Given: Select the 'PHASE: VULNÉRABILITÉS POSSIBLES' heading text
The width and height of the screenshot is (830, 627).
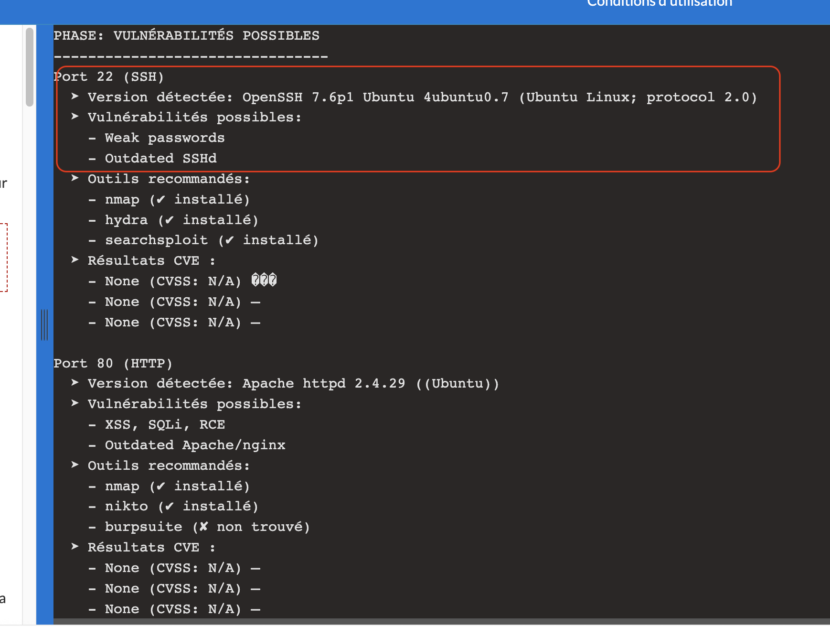Looking at the screenshot, I should point(186,36).
